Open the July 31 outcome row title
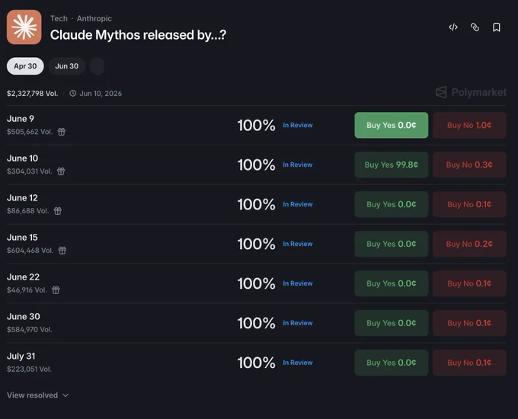The height and width of the screenshot is (419, 518). point(21,357)
